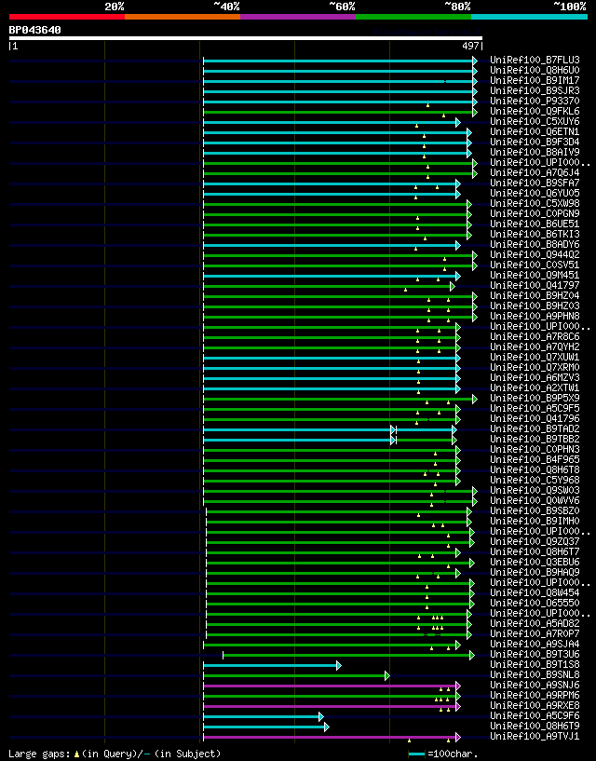Select the UniRef100_C0SV51 label

click(x=535, y=265)
